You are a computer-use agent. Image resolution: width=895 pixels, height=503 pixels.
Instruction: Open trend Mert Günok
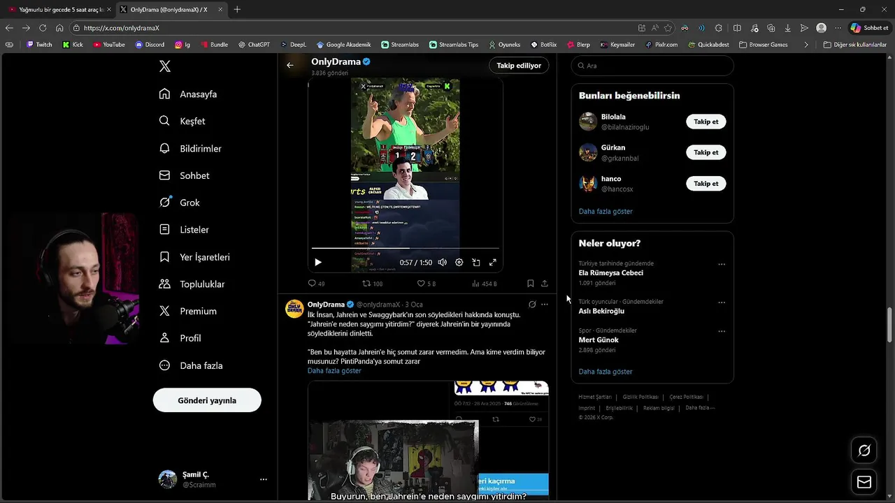(599, 340)
